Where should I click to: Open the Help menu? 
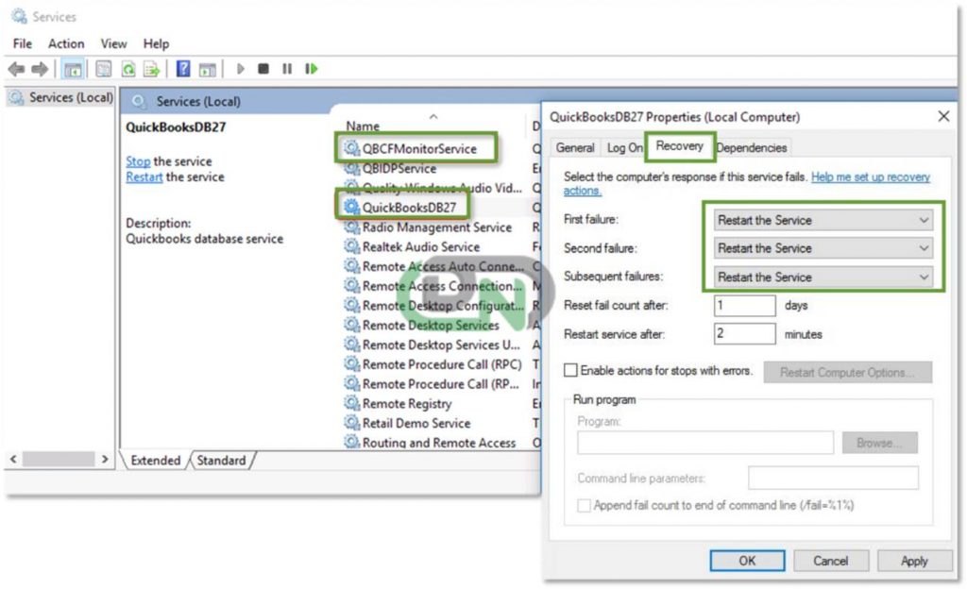(156, 43)
